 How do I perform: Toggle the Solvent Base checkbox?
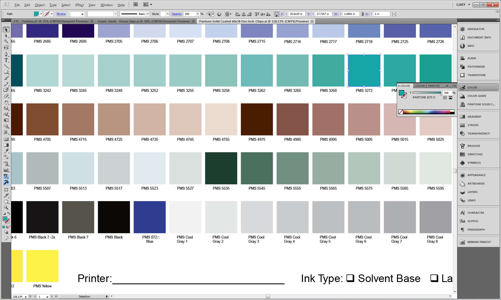point(350,278)
